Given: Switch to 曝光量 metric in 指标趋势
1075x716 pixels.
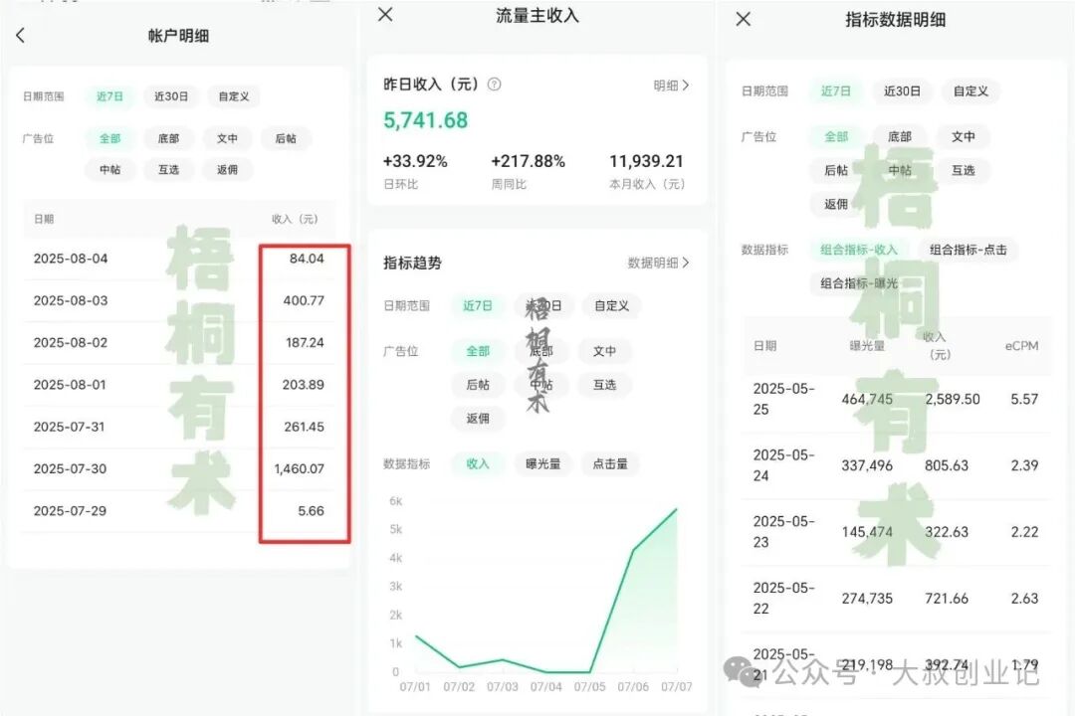Looking at the screenshot, I should [x=543, y=463].
